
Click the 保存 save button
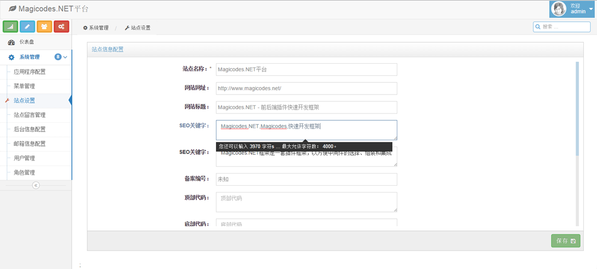(x=566, y=241)
